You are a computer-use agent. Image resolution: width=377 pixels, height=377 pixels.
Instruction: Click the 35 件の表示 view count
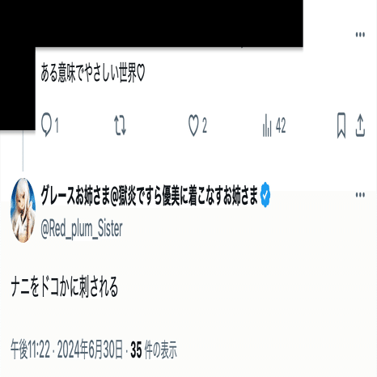[x=154, y=349]
